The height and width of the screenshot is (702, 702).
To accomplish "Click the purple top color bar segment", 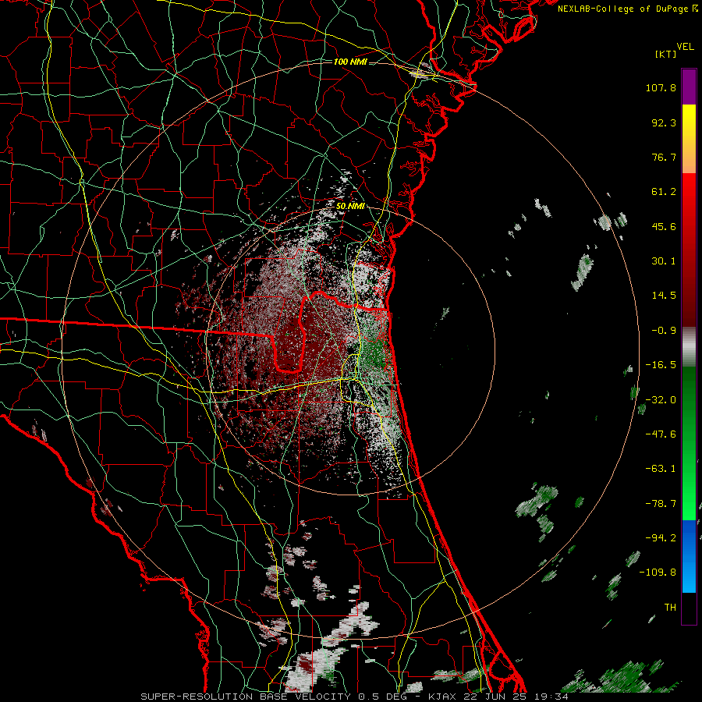I will tap(689, 87).
